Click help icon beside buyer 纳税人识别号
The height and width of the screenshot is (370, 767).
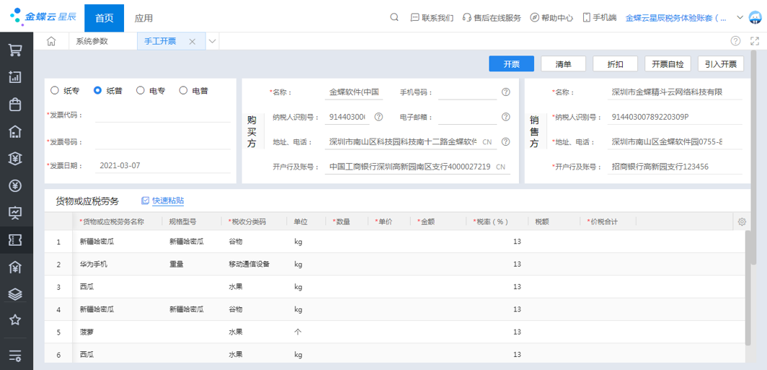click(378, 117)
